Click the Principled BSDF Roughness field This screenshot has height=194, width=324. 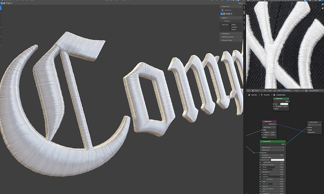click(x=272, y=174)
